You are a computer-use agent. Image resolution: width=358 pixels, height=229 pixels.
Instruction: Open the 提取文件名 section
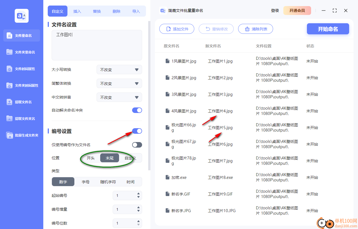[x=22, y=102]
